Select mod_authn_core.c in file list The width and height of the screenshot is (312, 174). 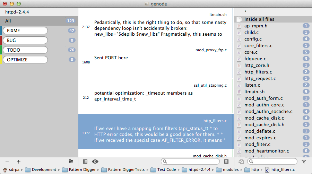coord(273,105)
